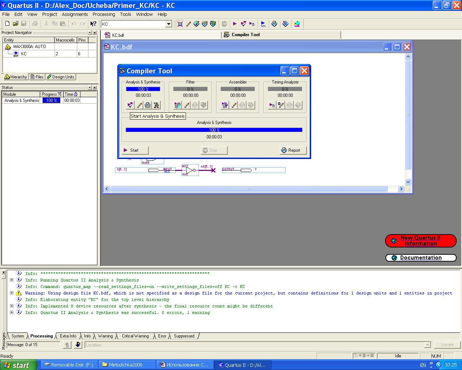The width and height of the screenshot is (462, 370).
Task: Open Fitter settings pencil icon
Action: [186, 105]
